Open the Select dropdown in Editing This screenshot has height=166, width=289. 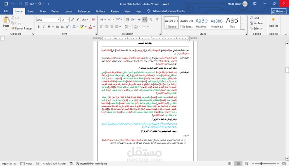(256, 29)
